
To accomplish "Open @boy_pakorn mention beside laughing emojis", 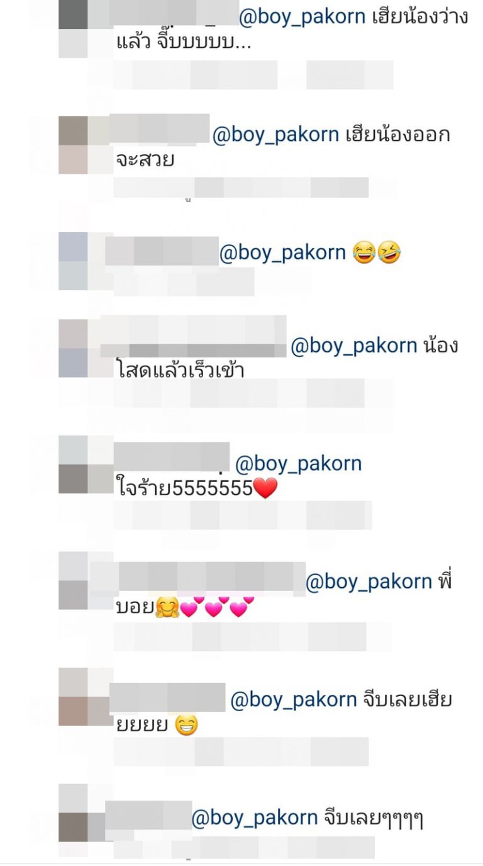I will (x=282, y=252).
